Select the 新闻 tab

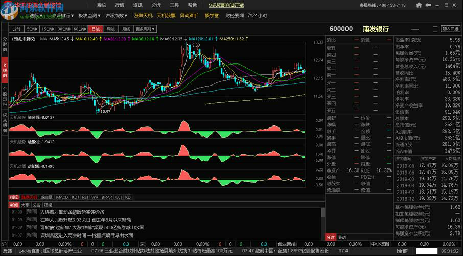click(x=14, y=205)
